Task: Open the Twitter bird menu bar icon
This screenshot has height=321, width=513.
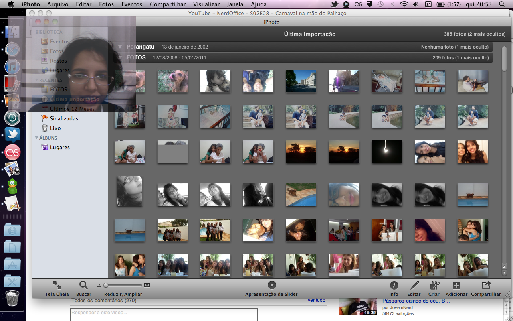Action: (x=335, y=4)
